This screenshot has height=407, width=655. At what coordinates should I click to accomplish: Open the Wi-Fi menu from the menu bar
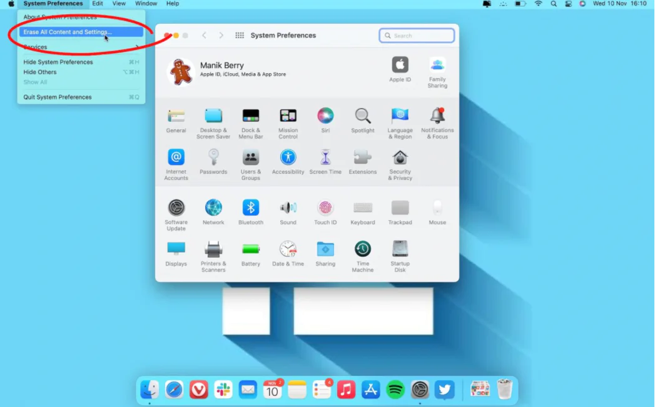pyautogui.click(x=539, y=4)
